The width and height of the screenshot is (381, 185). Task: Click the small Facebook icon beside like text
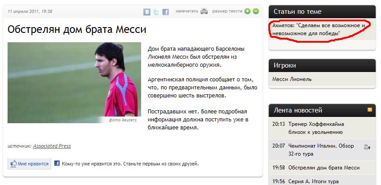57,163
